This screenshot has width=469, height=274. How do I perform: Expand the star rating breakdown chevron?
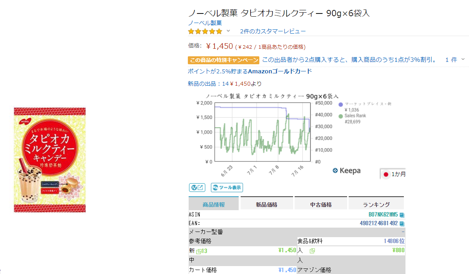(228, 31)
